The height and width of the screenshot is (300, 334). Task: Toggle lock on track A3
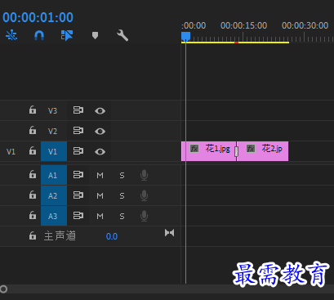tap(33, 215)
